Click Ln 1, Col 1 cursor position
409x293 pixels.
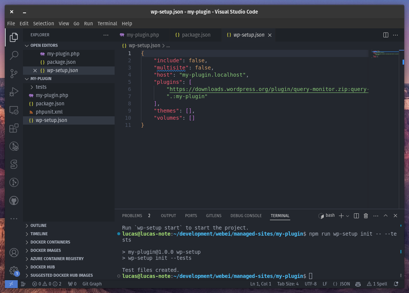pyautogui.click(x=260, y=284)
